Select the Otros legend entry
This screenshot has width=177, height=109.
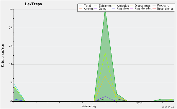[102, 9]
